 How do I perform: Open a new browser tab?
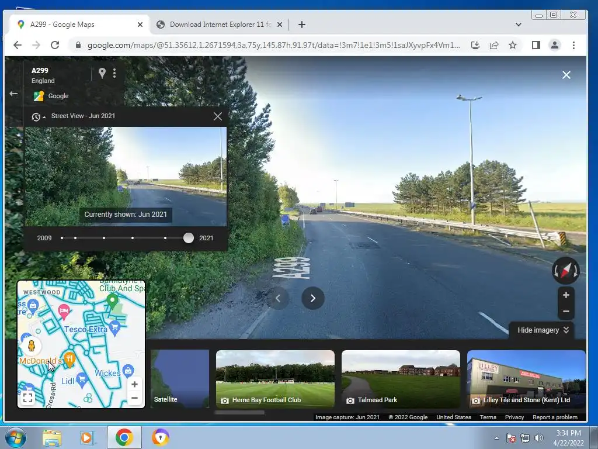point(302,25)
